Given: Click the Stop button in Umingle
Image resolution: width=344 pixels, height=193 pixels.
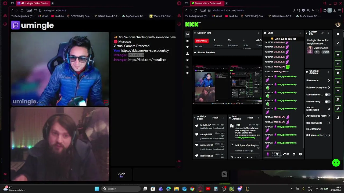Looking at the screenshot, I should point(121,174).
